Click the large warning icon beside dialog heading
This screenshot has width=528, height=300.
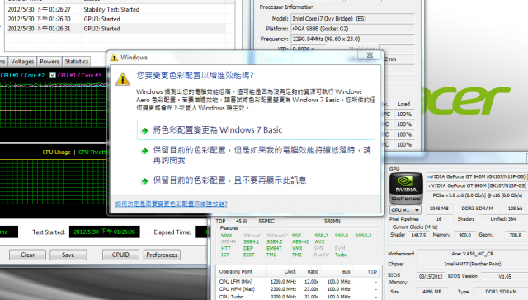(x=123, y=79)
